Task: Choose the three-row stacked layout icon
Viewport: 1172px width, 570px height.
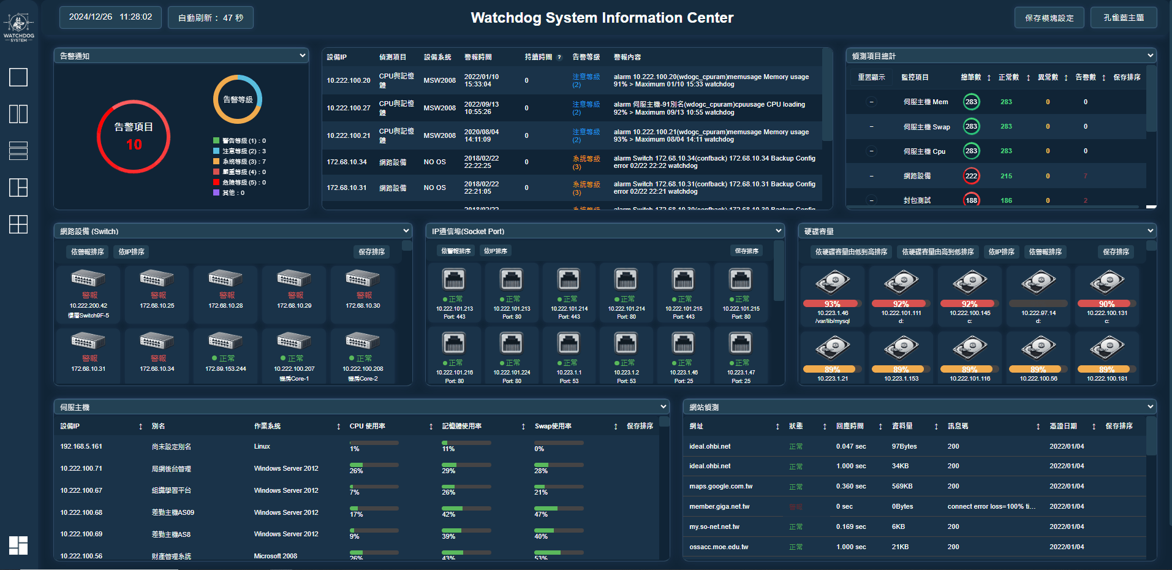Action: coord(18,151)
